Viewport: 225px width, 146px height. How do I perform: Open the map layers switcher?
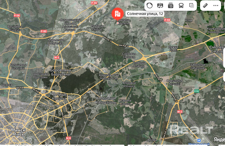[192, 6]
